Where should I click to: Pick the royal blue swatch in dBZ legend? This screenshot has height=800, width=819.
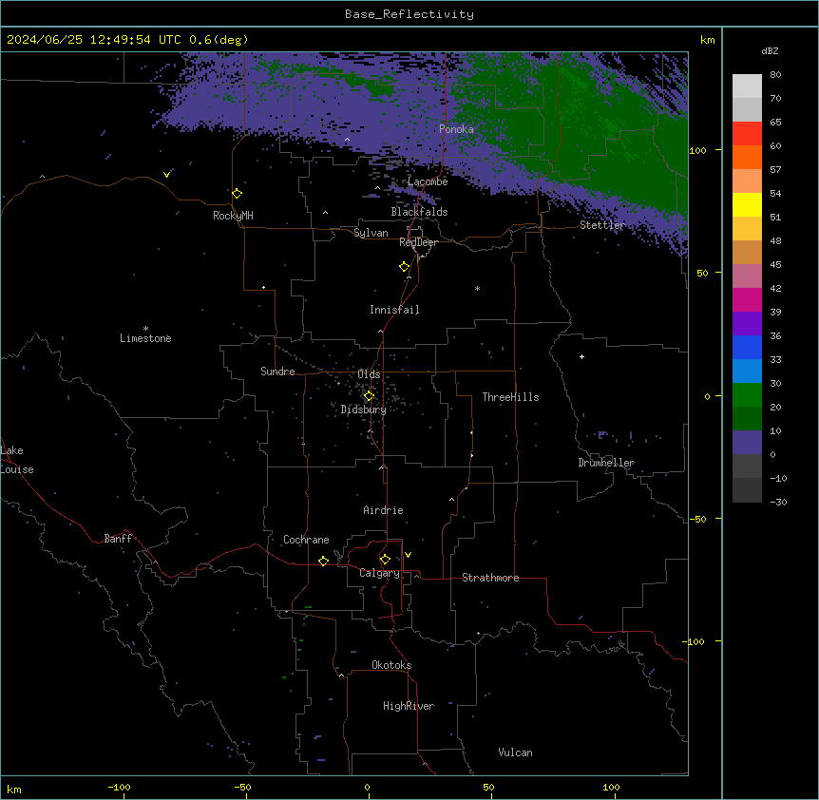coord(747,347)
